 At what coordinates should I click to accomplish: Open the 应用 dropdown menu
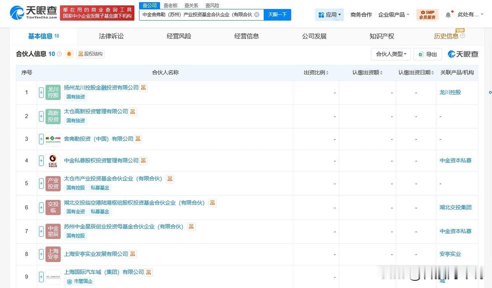[329, 15]
